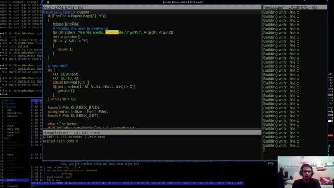Click the 'struct timeval tv = {};' line
The image size is (334, 188).
point(71,83)
